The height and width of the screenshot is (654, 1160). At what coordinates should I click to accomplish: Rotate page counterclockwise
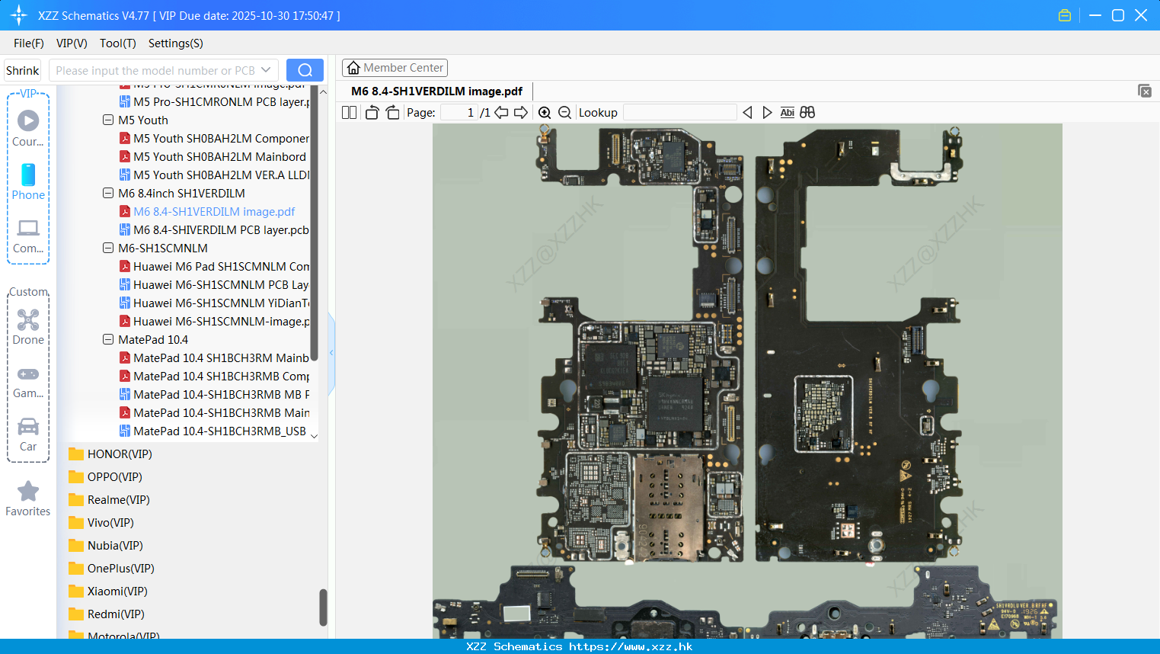click(x=372, y=113)
